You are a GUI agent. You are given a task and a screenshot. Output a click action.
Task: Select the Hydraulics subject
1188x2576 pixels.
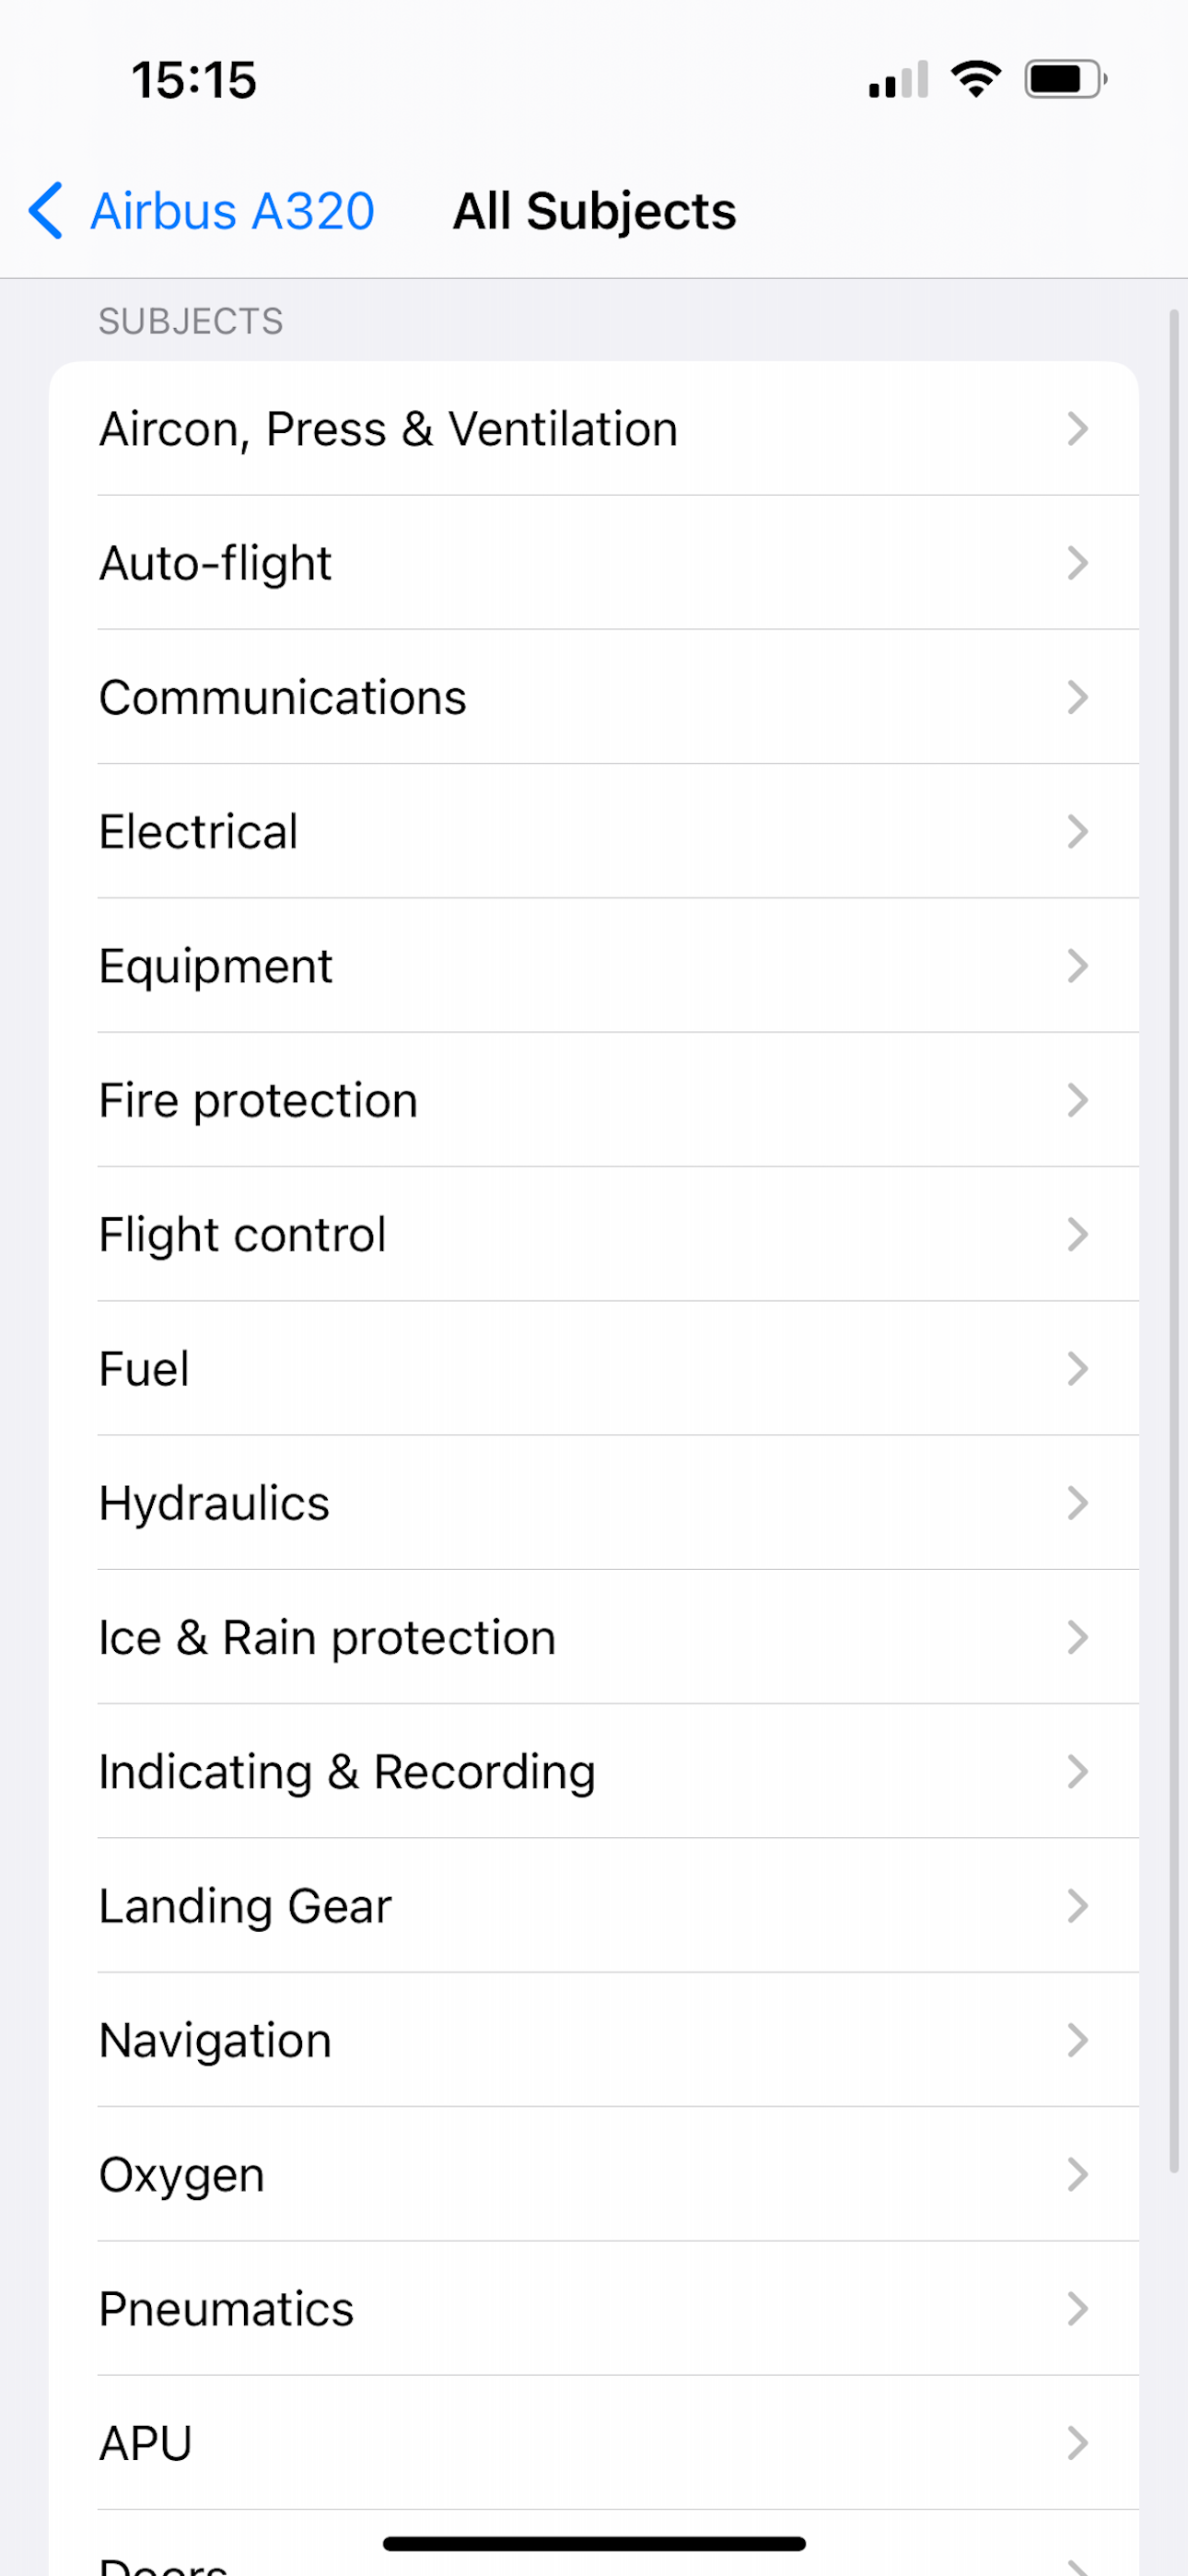pos(594,1503)
